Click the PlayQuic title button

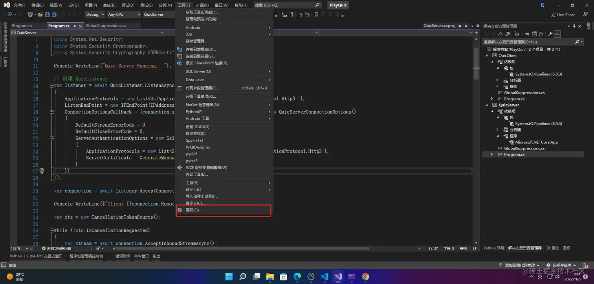point(338,5)
